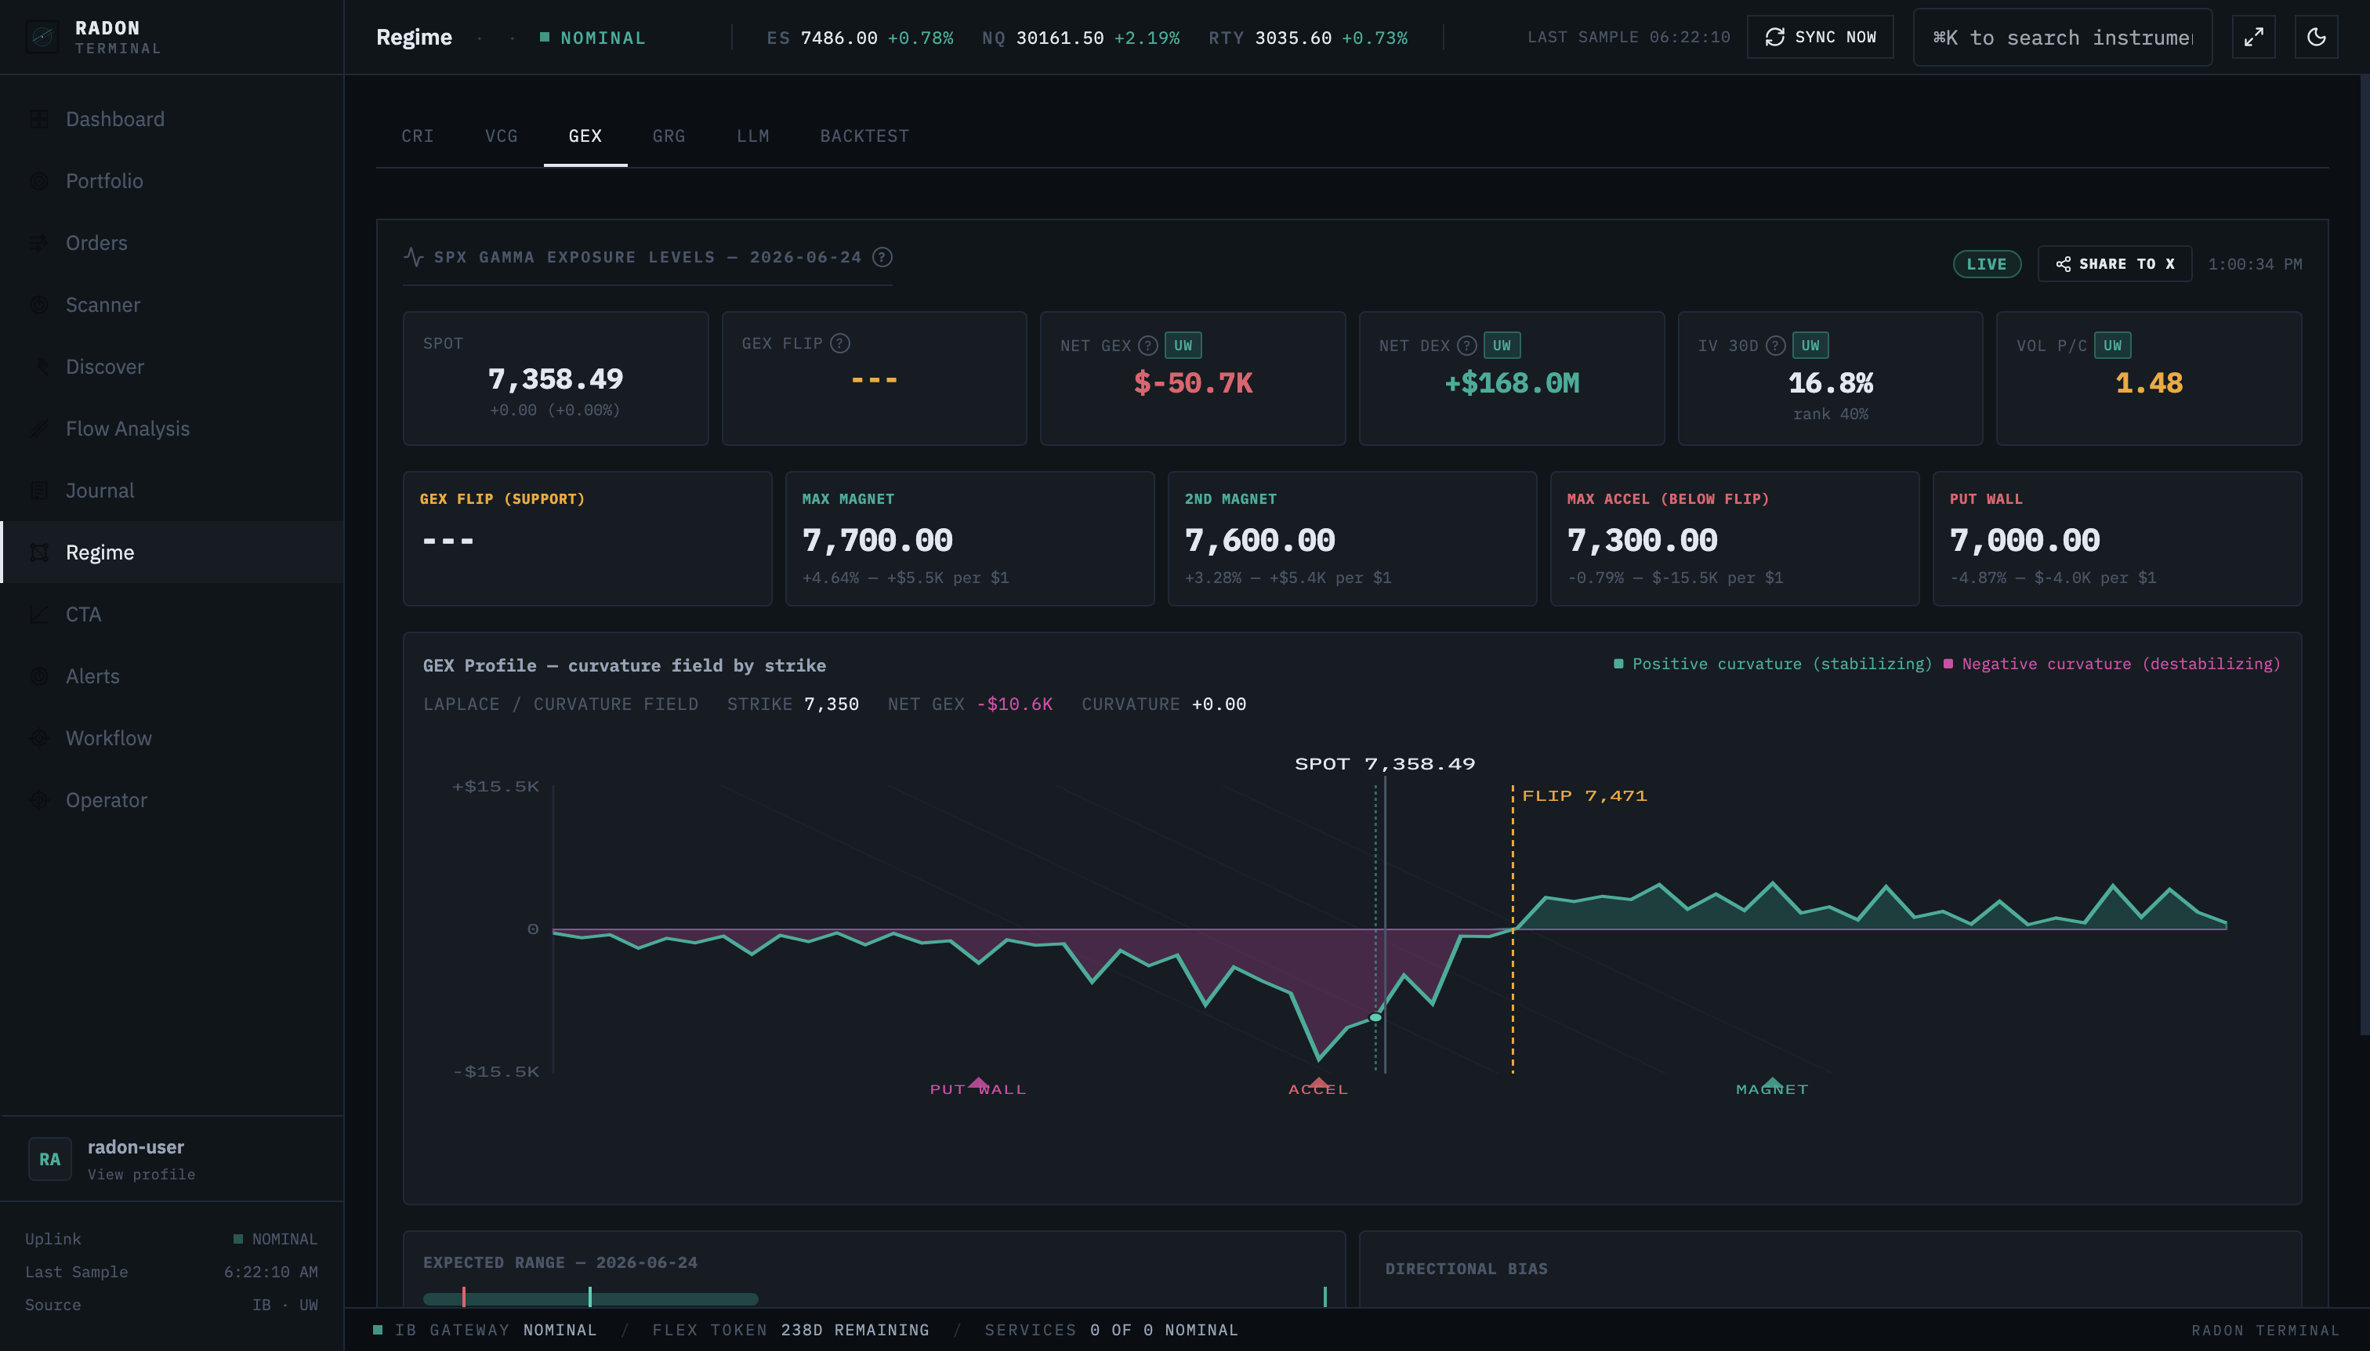
Task: Switch to the LLM tab
Action: click(752, 136)
